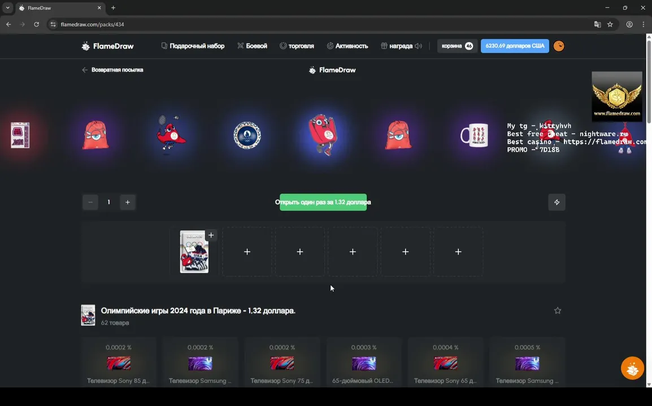Screen dimensions: 652x406
Task: Add pack in fourth empty plus slot
Action: pyautogui.click(x=406, y=251)
